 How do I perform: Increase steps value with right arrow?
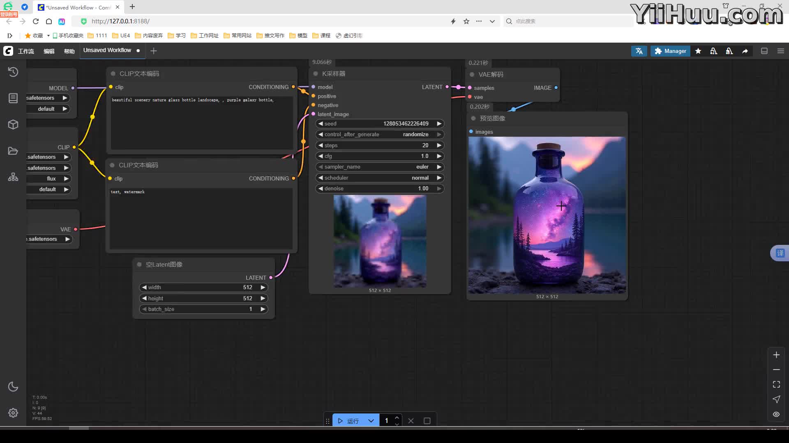(439, 145)
